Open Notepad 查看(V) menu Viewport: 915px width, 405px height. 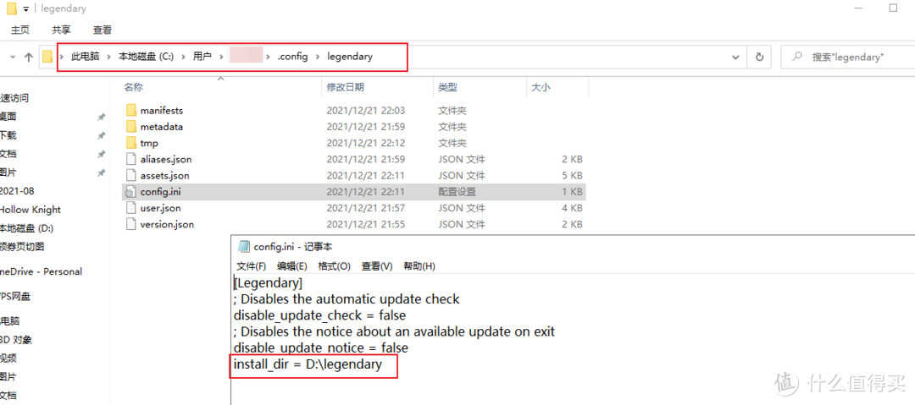pyautogui.click(x=377, y=266)
